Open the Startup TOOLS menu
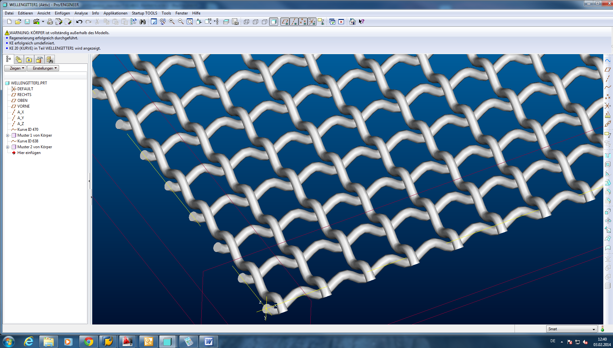 coord(144,13)
